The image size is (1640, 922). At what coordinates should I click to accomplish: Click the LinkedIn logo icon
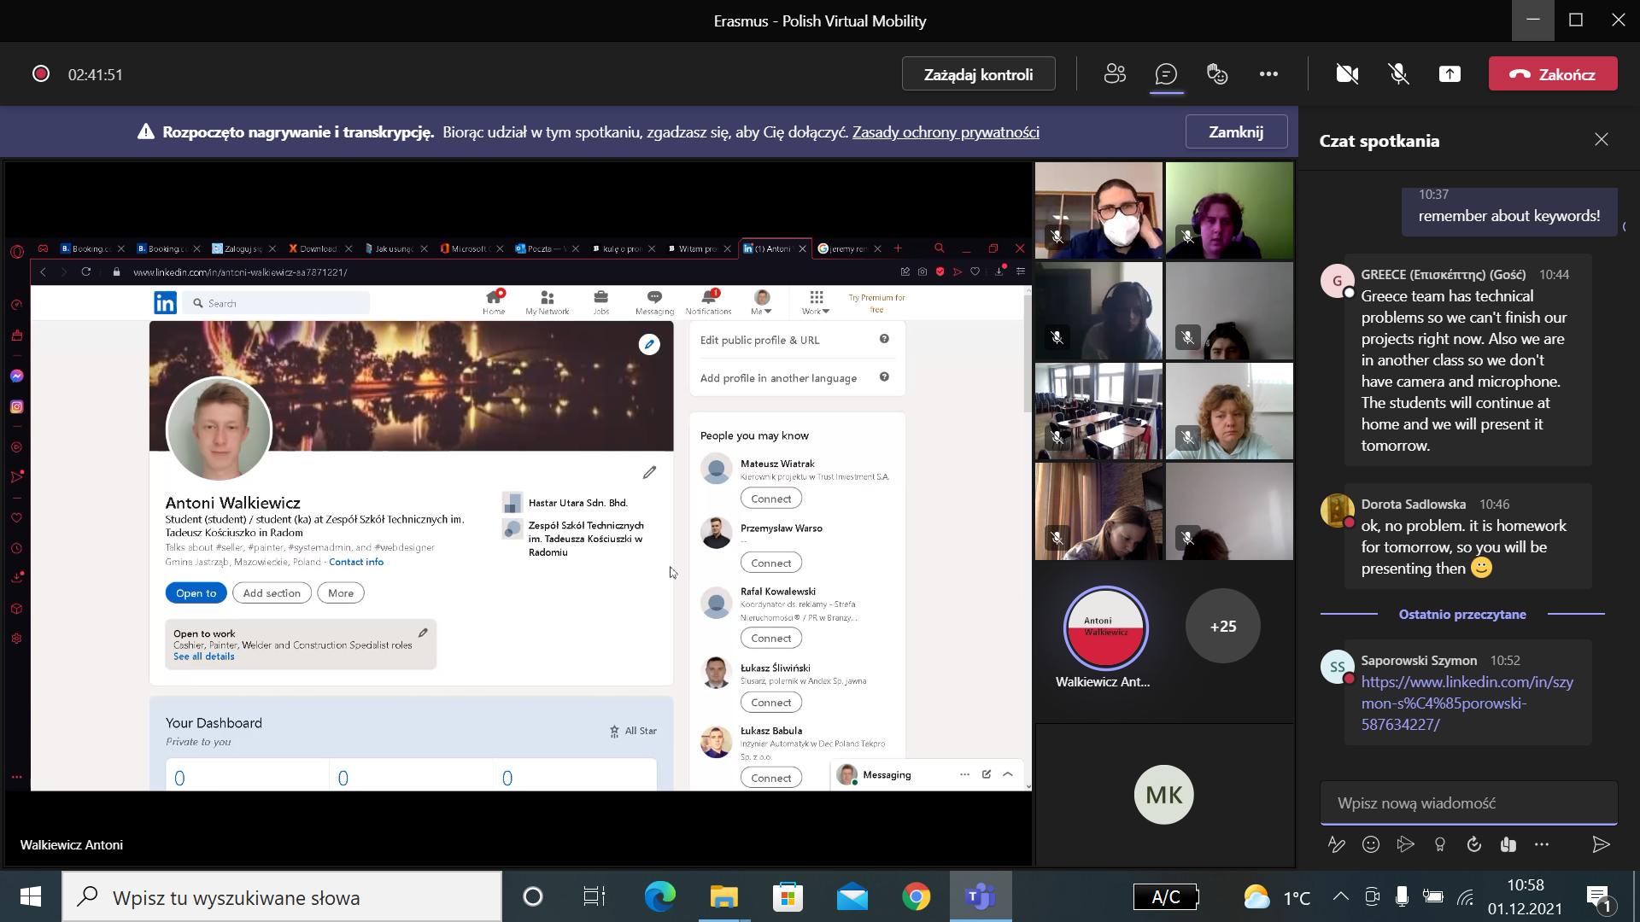pyautogui.click(x=165, y=302)
